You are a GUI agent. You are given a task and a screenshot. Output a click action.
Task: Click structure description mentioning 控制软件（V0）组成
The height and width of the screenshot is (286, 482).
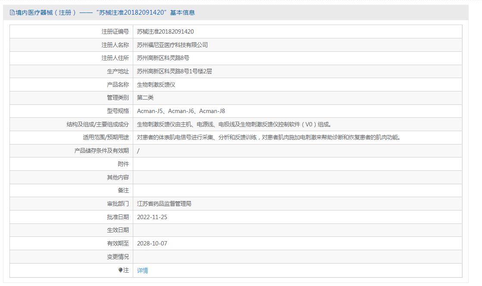[x=234, y=124]
